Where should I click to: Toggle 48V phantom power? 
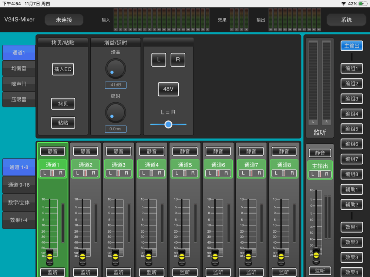click(168, 89)
